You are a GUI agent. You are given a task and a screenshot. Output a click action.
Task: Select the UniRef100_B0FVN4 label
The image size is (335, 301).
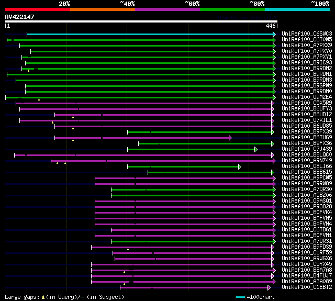307,224
